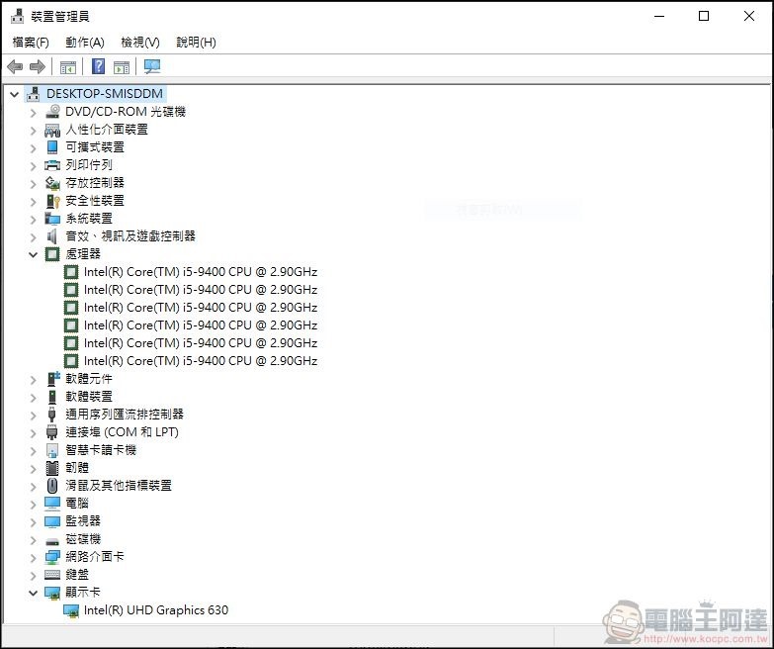Click the 韌體 chip icon

tap(51, 468)
